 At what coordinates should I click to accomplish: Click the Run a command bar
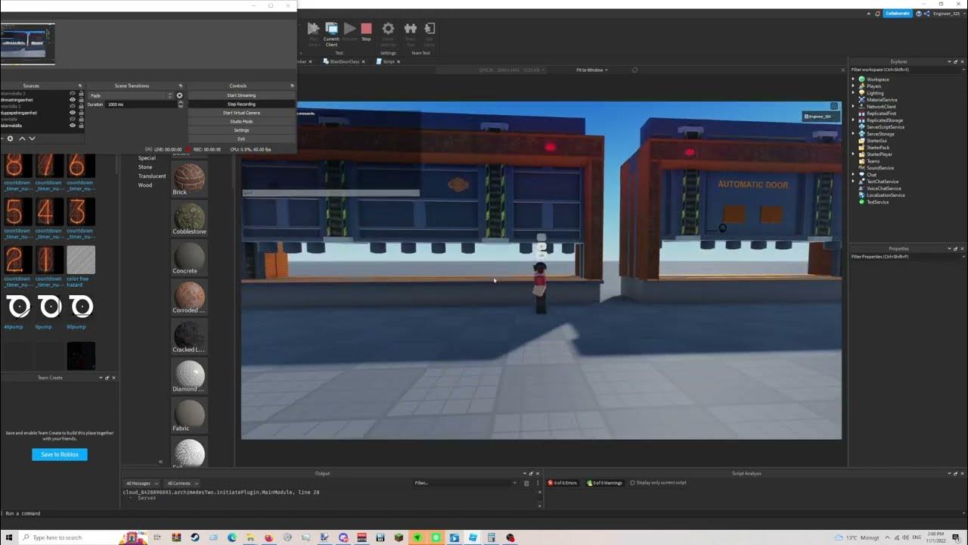(x=484, y=513)
